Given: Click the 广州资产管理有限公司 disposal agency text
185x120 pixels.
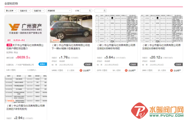Looking at the screenshot, I should (x=25, y=65).
